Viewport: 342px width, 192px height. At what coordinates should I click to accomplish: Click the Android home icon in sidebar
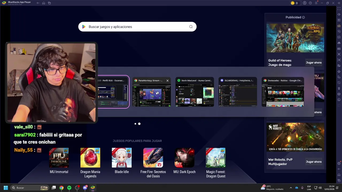[x=339, y=175]
